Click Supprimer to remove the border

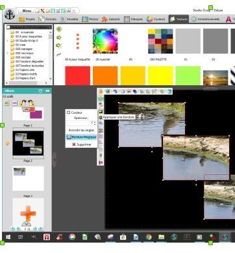(x=81, y=144)
